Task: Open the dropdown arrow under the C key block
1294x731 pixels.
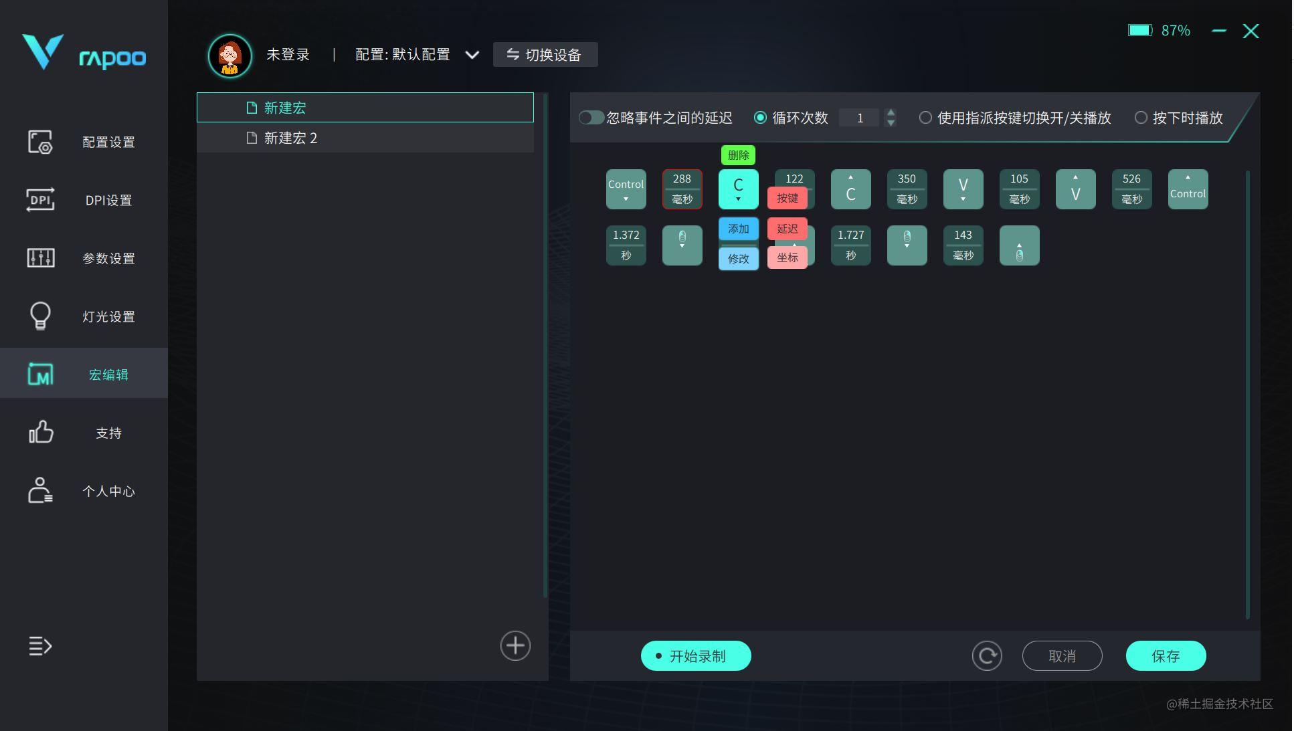Action: [x=738, y=199]
